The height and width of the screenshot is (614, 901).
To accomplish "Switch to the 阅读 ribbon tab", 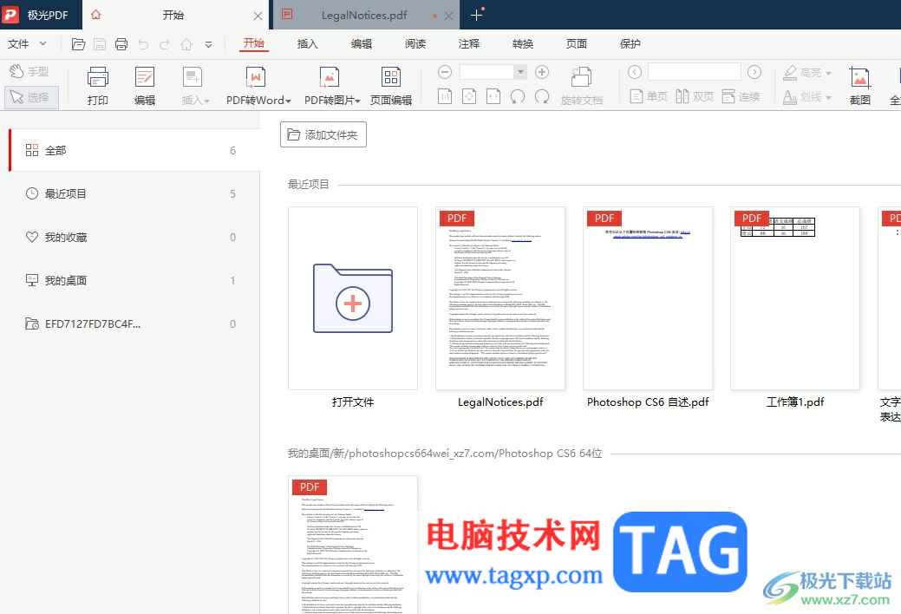I will [x=415, y=43].
